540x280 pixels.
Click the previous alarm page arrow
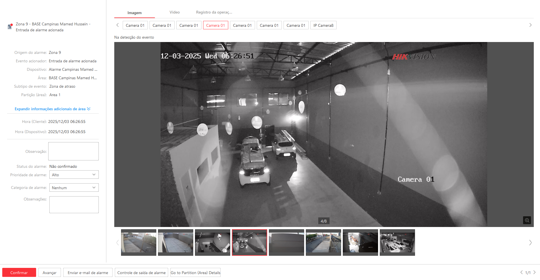coord(521,272)
